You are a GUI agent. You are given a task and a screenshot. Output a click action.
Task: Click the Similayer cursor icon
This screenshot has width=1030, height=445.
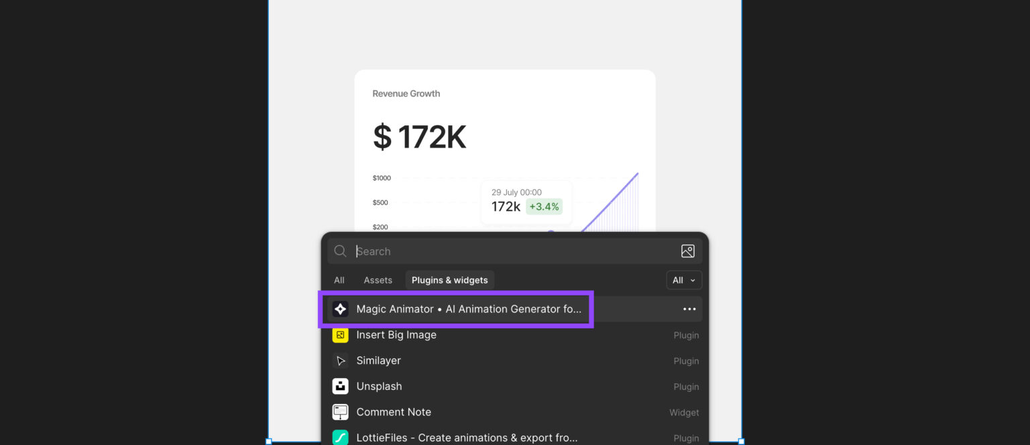340,361
